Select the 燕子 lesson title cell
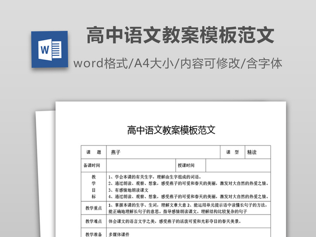Viewport: 316px width, 237px height. point(117,152)
